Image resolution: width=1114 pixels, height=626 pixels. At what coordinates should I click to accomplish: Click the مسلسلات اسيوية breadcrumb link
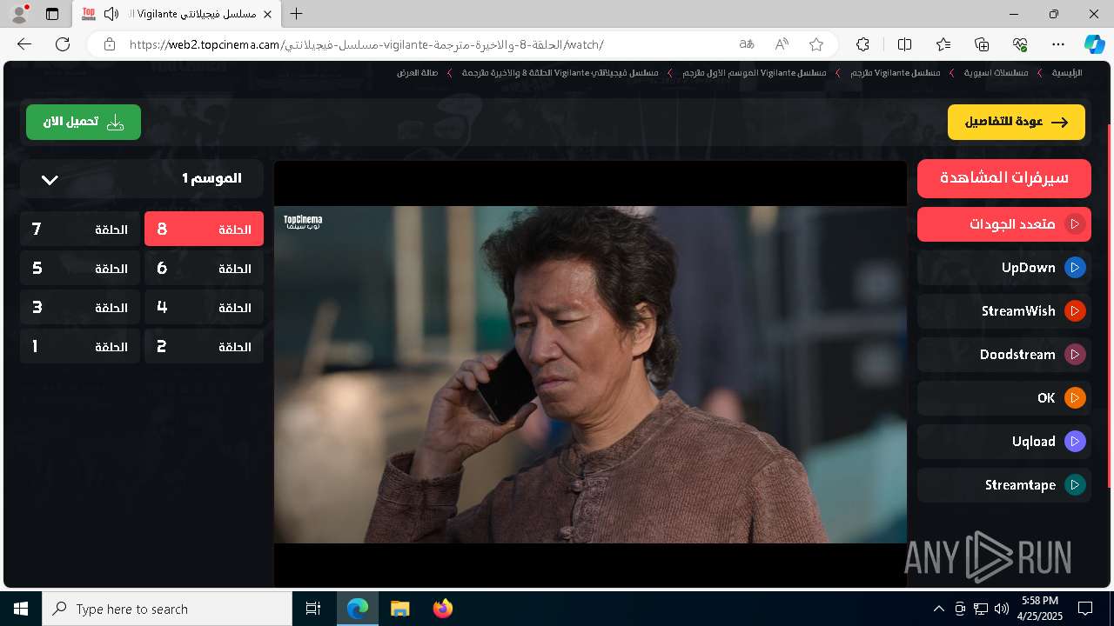coord(996,73)
